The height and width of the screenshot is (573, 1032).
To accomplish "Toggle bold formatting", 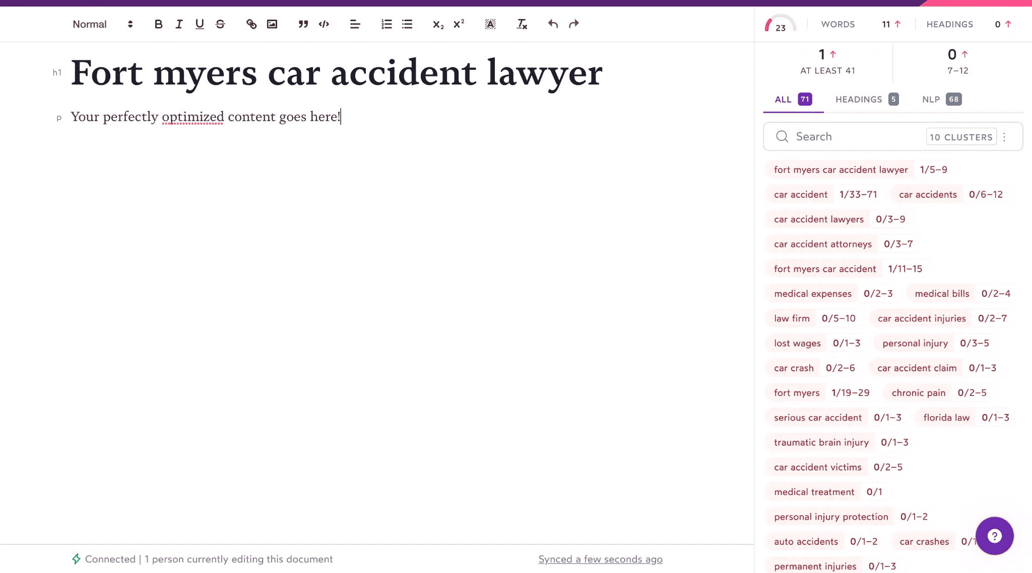I will [x=158, y=24].
